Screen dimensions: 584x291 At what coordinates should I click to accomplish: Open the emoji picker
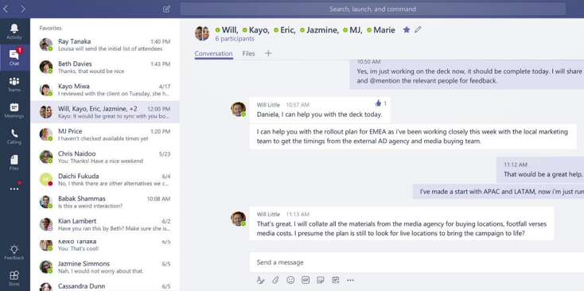point(290,280)
